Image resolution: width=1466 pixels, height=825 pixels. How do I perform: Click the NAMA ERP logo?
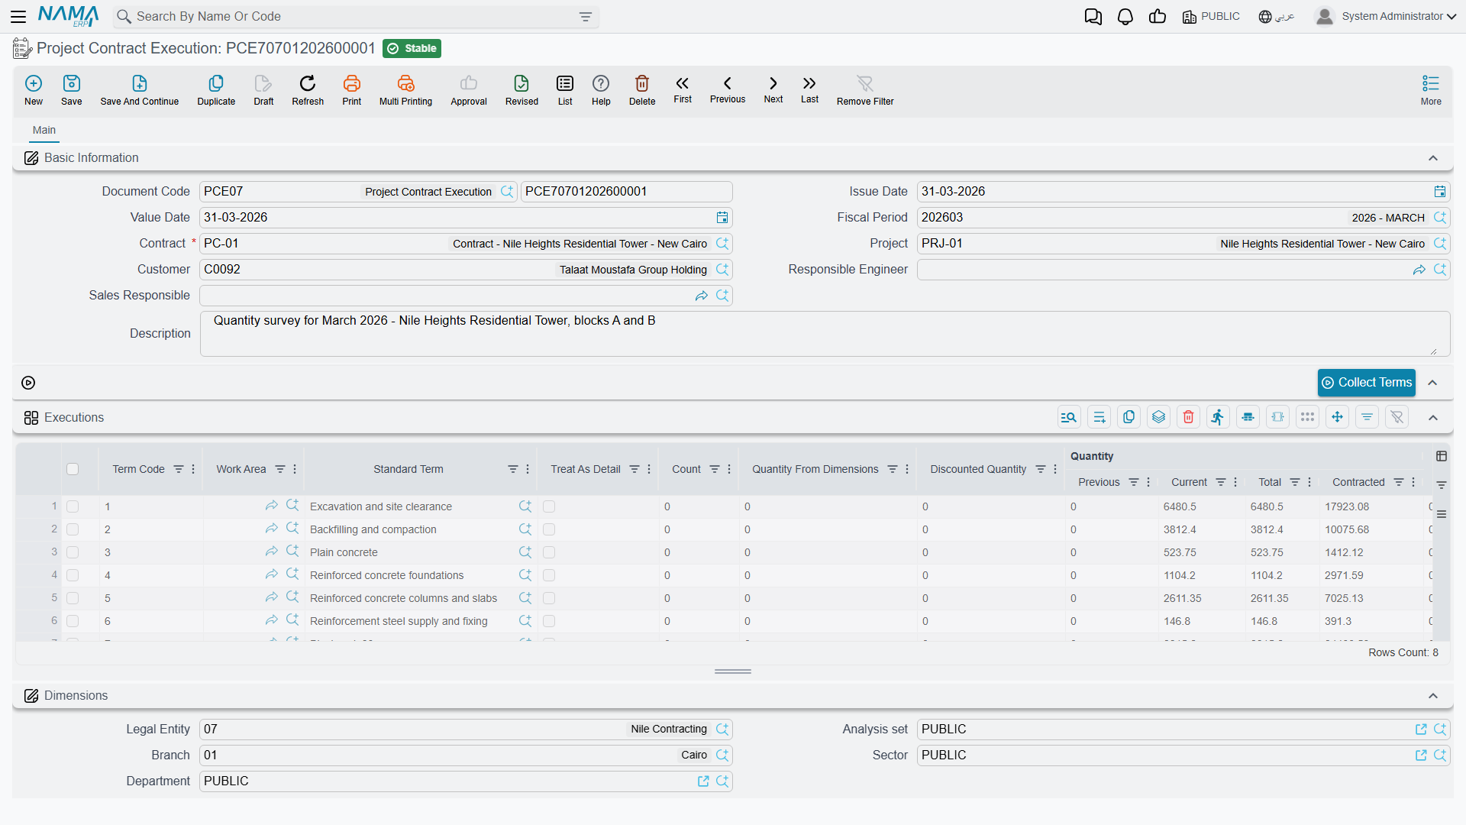pyautogui.click(x=68, y=16)
